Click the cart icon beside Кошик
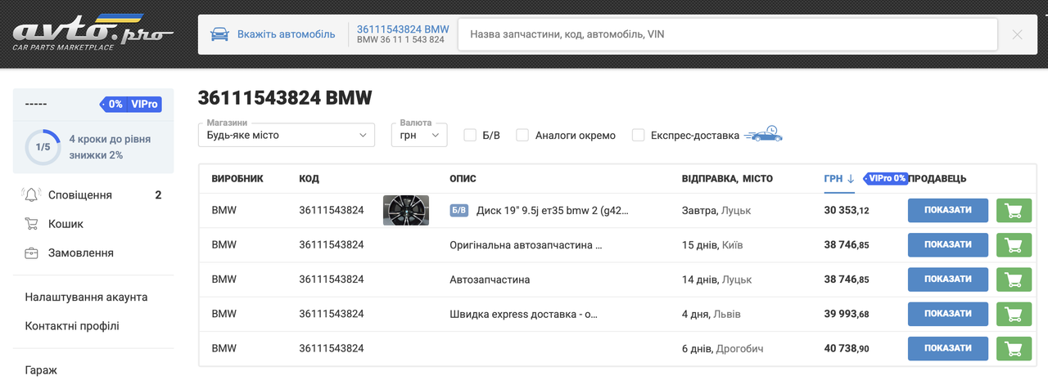The height and width of the screenshot is (380, 1048). 32,224
